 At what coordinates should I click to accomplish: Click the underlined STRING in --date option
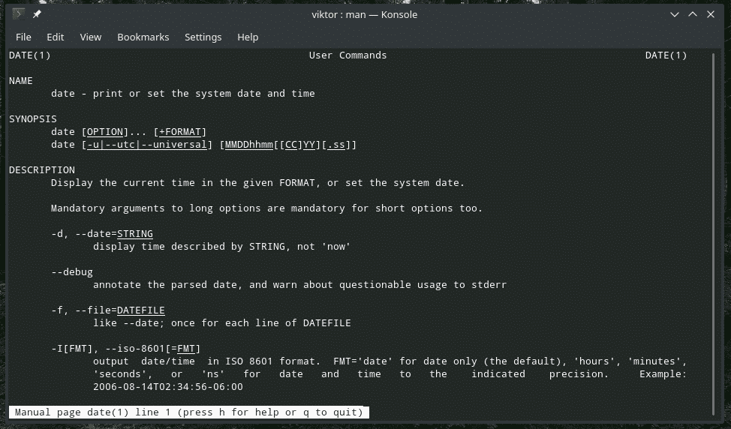(135, 234)
